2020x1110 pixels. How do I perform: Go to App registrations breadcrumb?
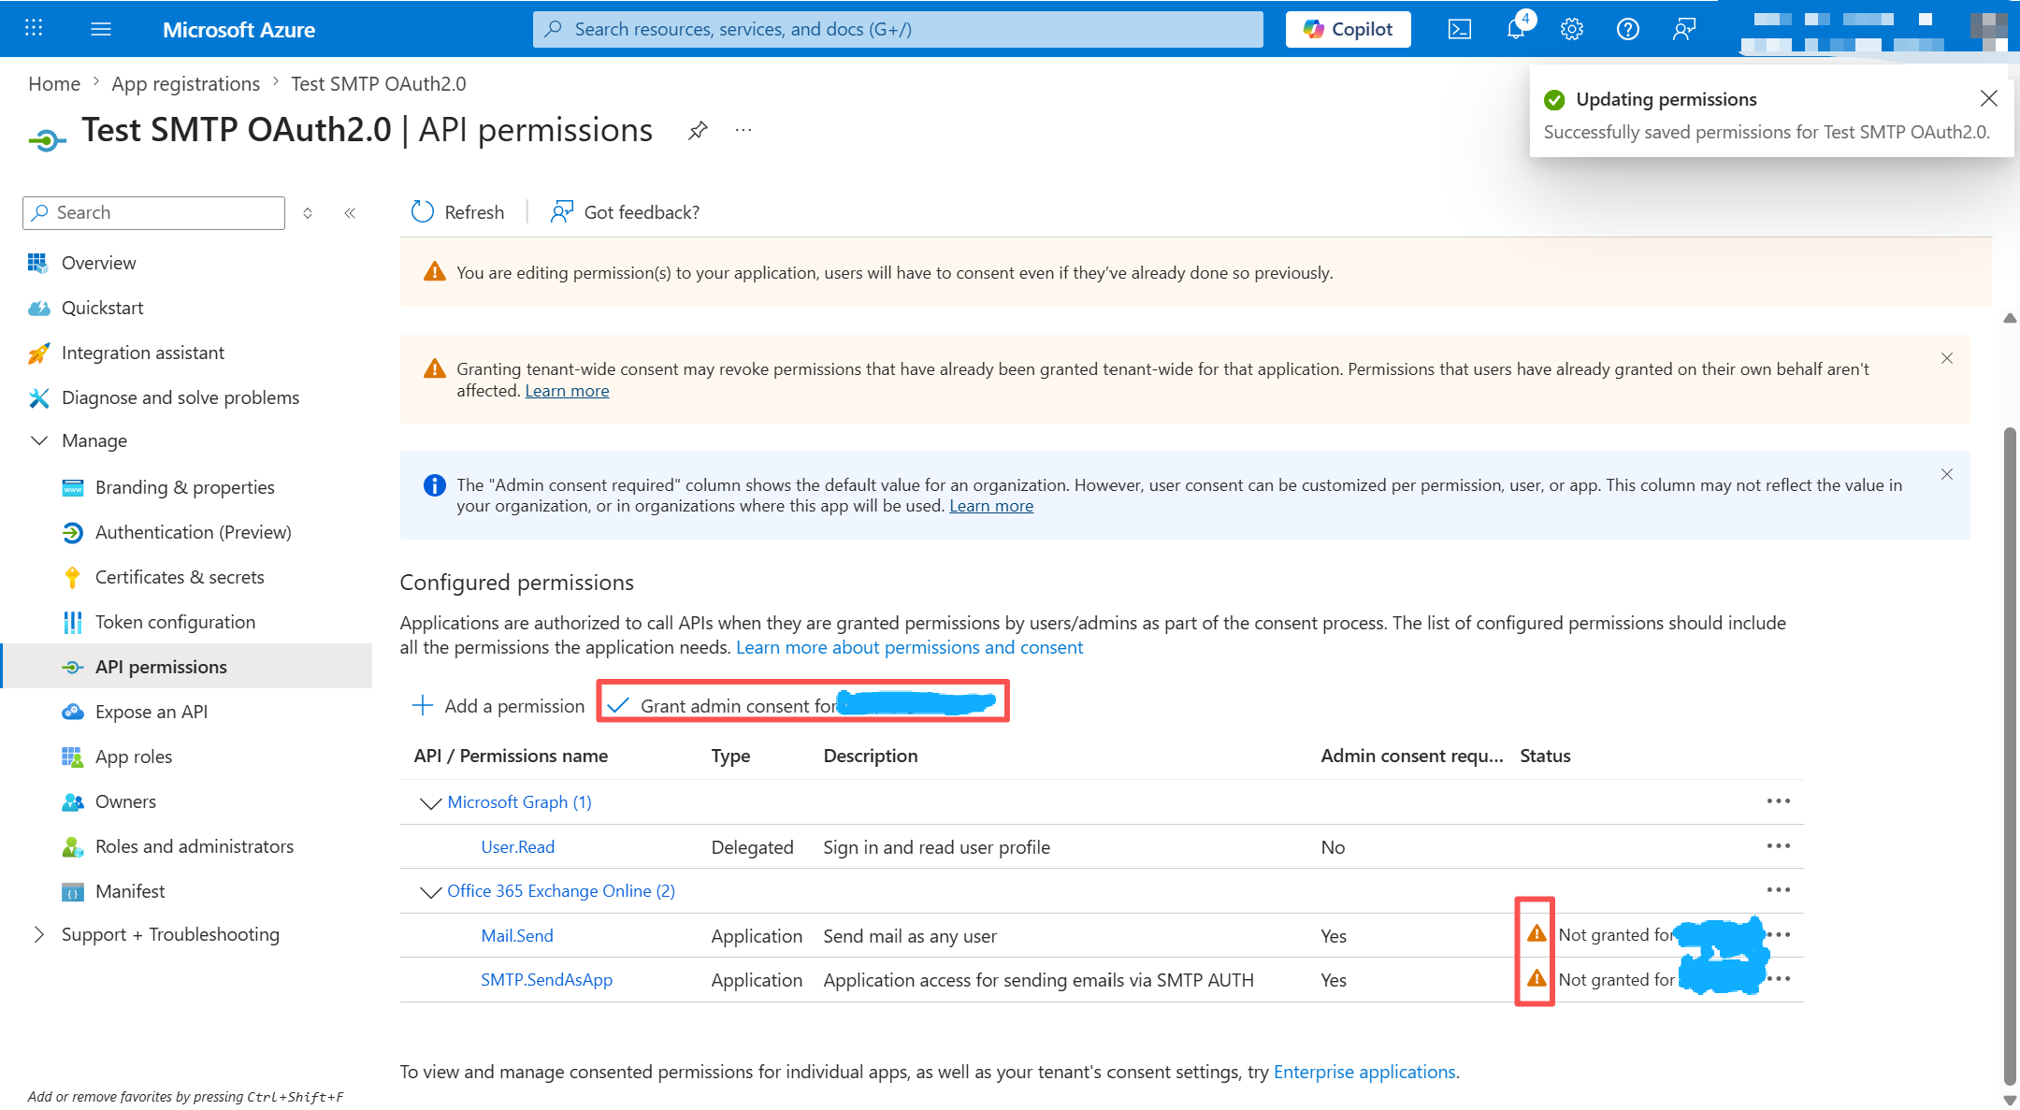[185, 83]
